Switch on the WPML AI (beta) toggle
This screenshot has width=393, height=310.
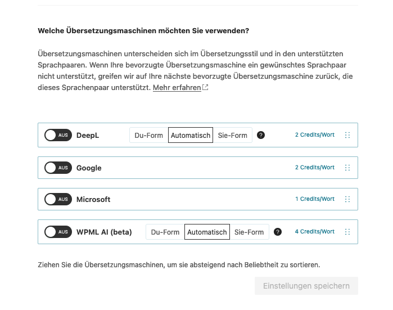pos(58,232)
